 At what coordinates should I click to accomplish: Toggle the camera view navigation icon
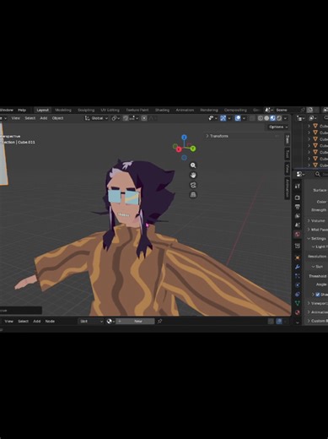click(193, 185)
